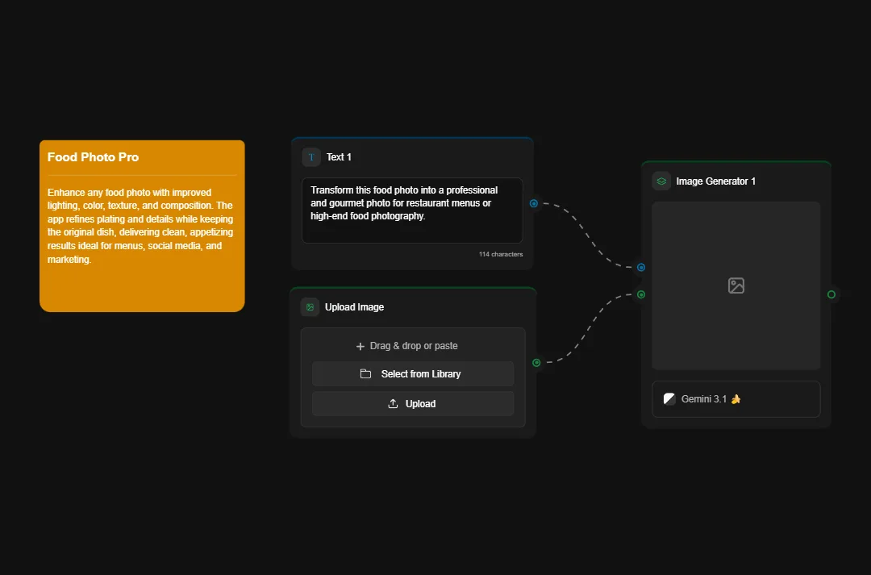Select the Food Photo Pro note title
Image resolution: width=871 pixels, height=575 pixels.
93,157
